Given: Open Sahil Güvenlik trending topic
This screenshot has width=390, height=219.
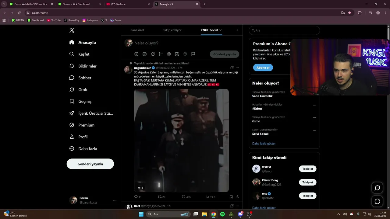Looking at the screenshot, I should coord(262,96).
